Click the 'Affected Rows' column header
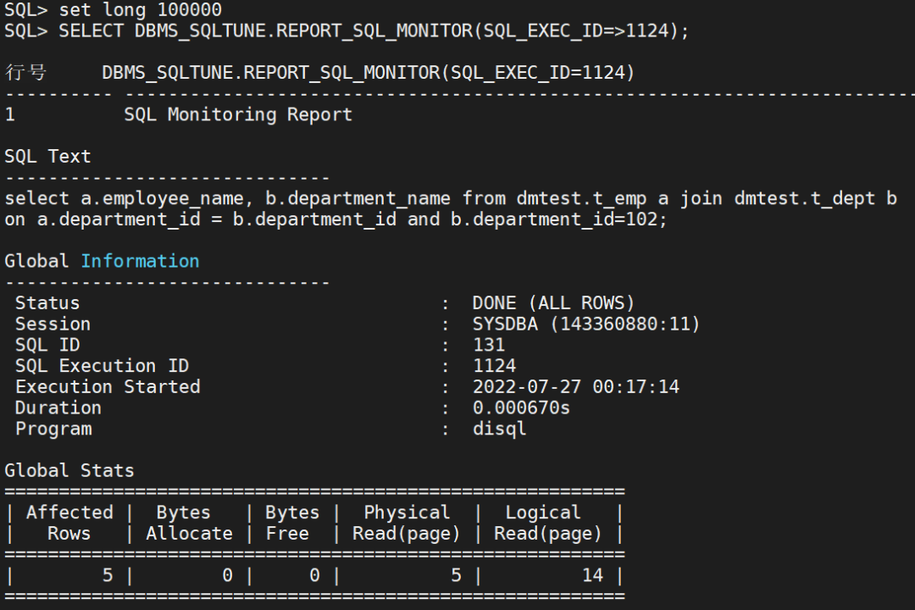The width and height of the screenshot is (915, 610). [x=69, y=523]
